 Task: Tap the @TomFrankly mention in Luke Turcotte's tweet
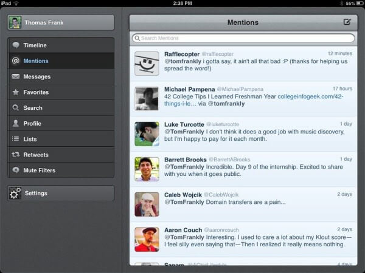(184, 132)
